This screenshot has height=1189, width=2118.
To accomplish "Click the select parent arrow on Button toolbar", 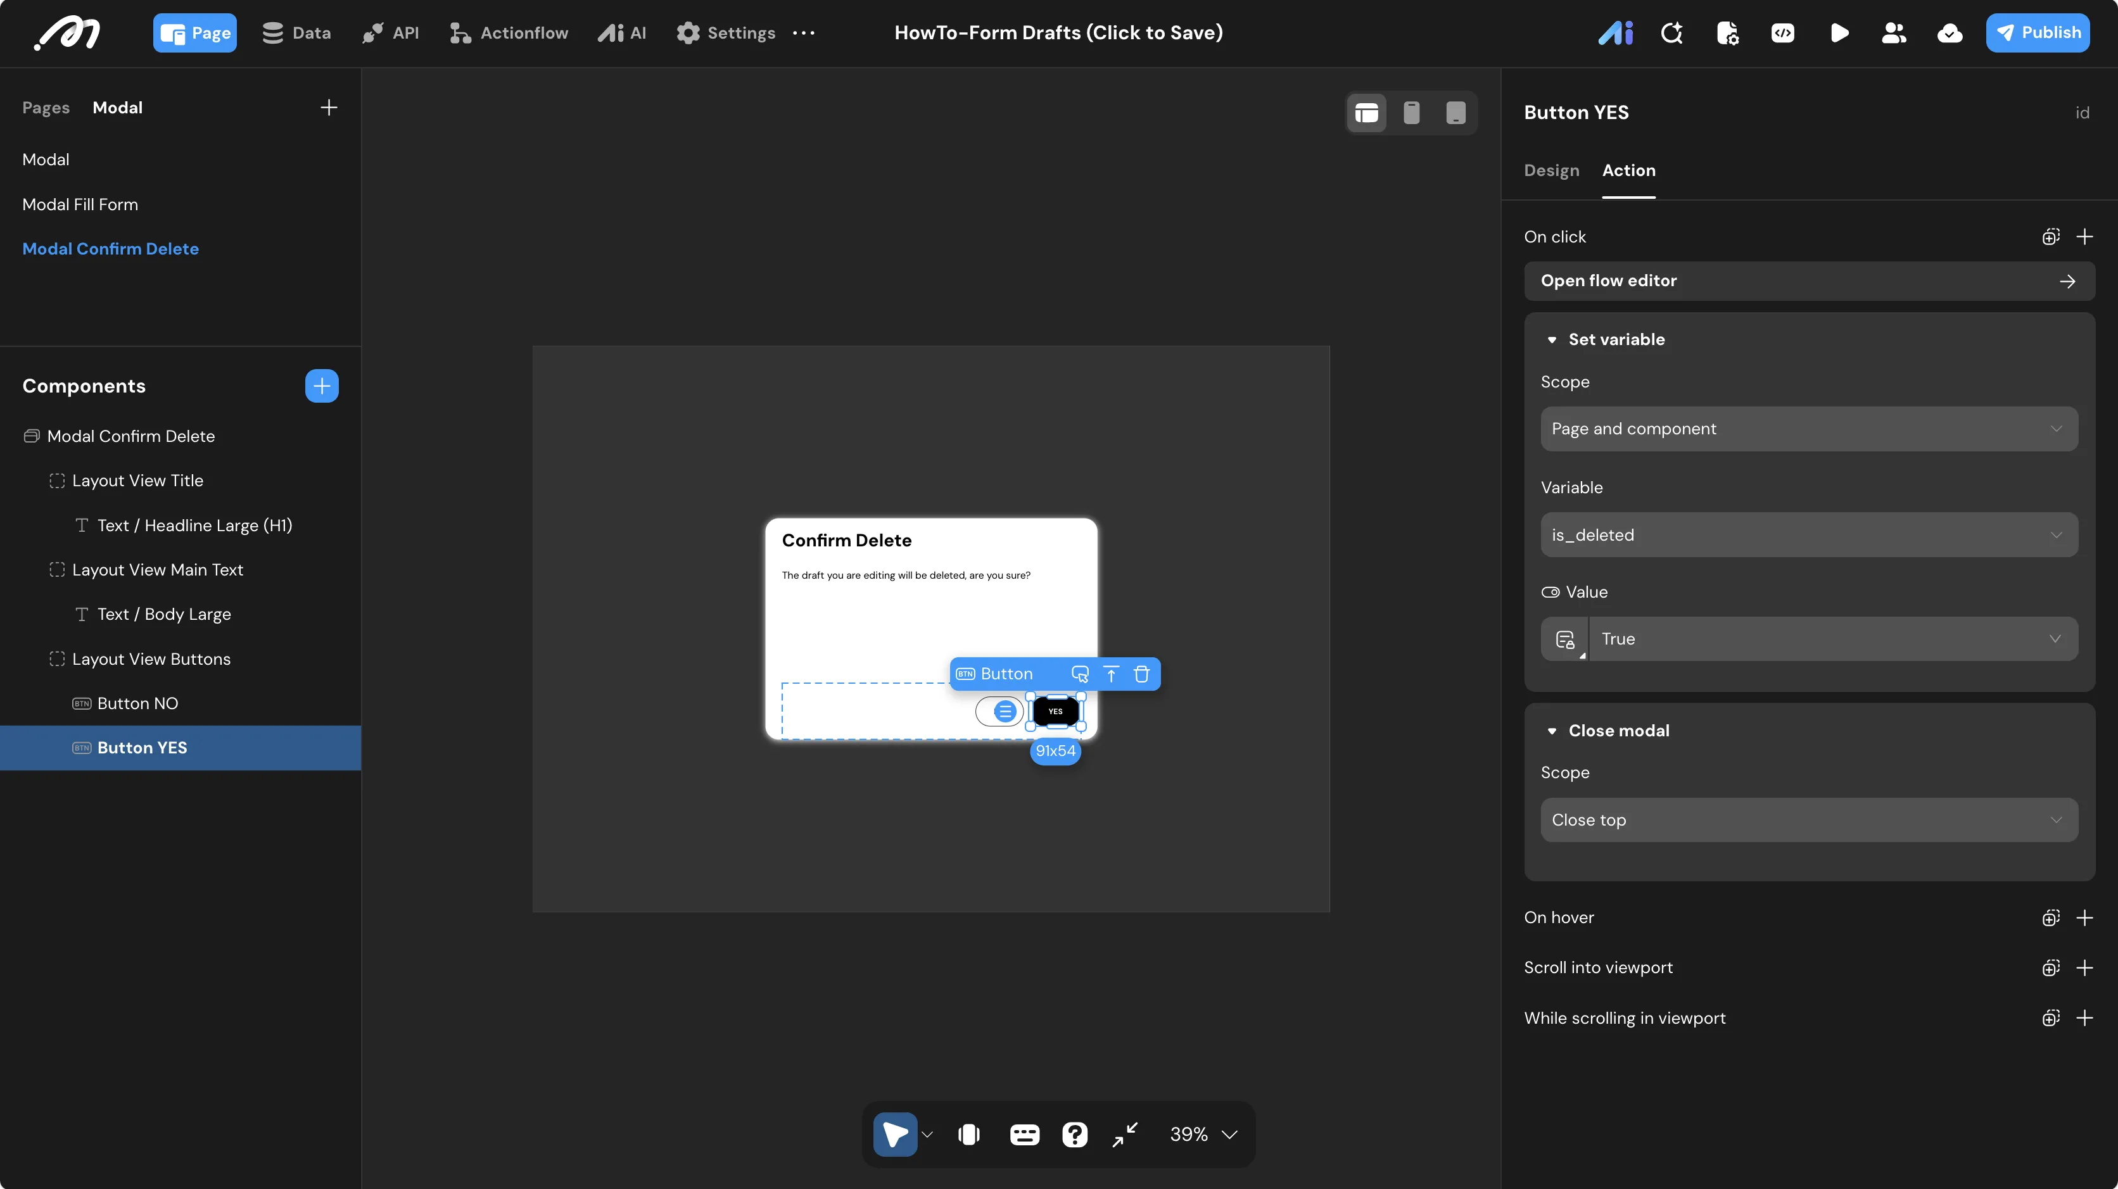I will point(1111,674).
